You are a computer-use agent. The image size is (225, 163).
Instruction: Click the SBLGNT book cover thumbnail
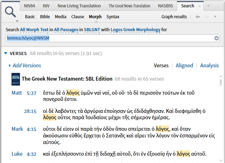coord(16,79)
